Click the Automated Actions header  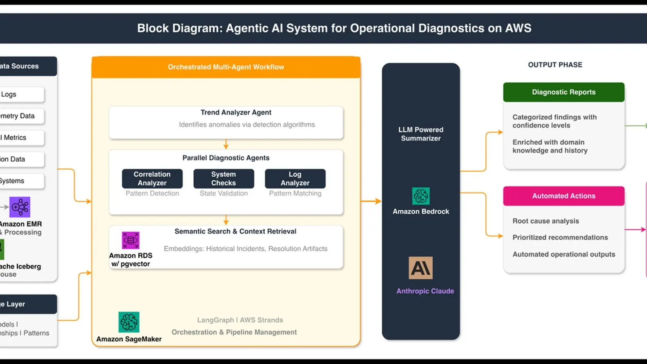pyautogui.click(x=564, y=196)
